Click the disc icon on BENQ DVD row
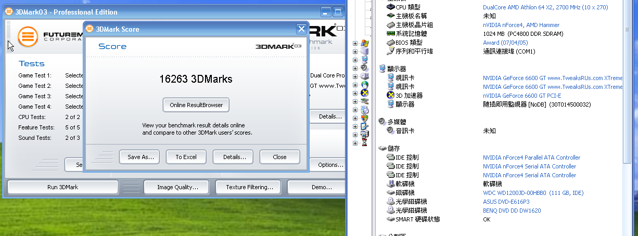Viewport: 638px width, 236px height. (391, 211)
